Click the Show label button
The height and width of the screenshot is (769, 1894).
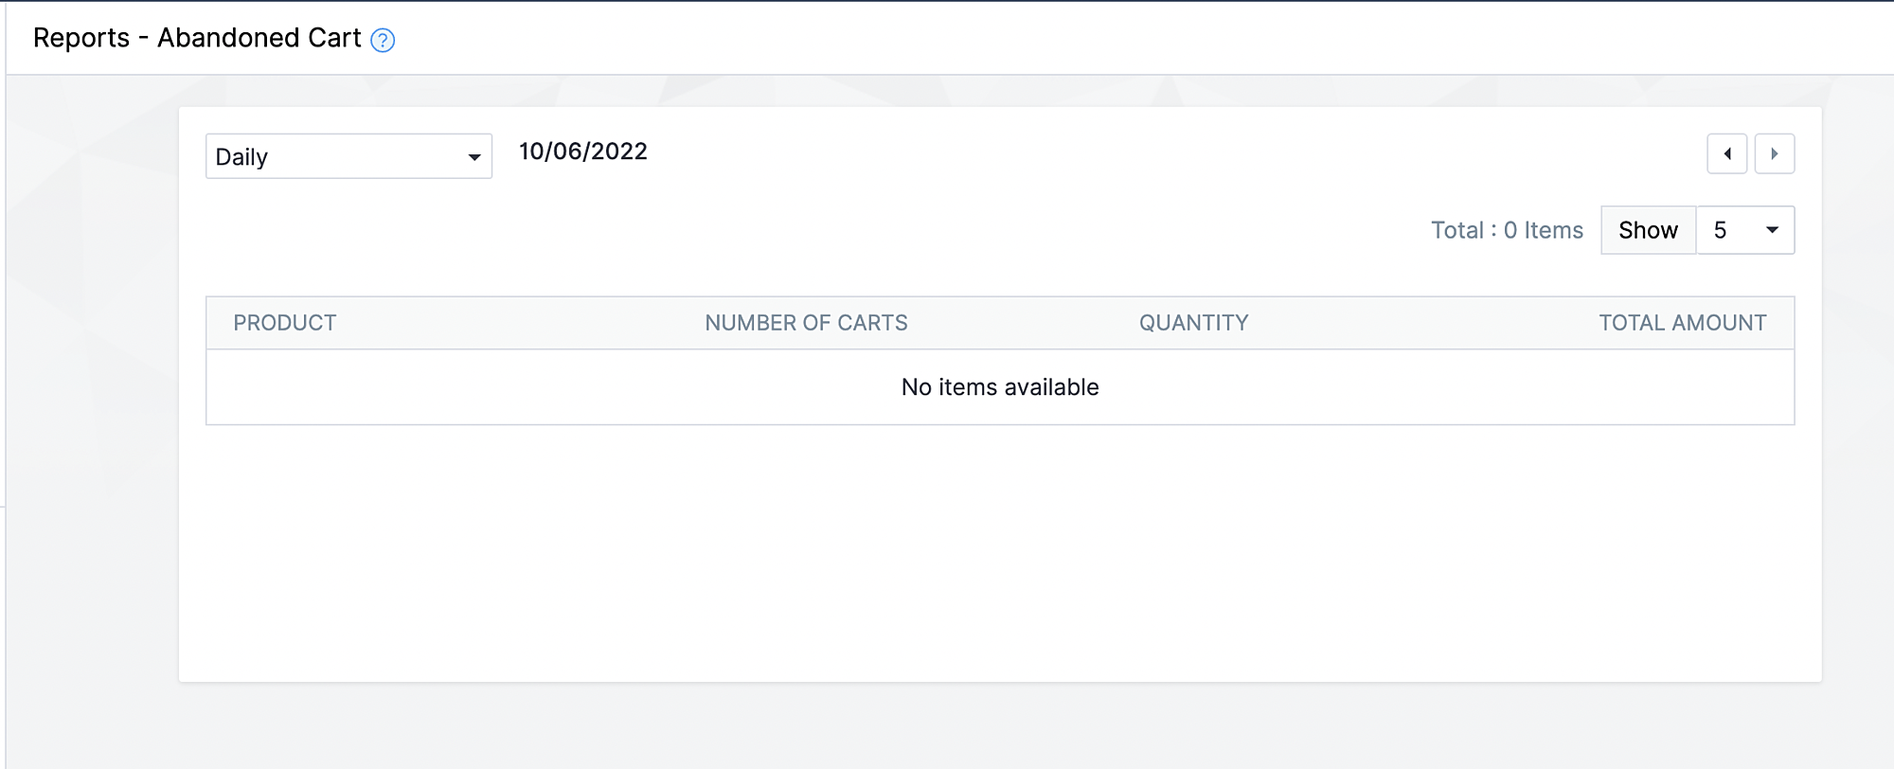coord(1648,230)
